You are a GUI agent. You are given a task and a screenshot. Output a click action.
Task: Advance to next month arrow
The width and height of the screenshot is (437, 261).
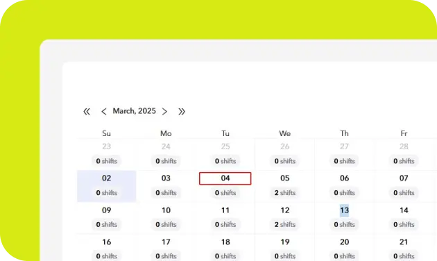coord(164,112)
